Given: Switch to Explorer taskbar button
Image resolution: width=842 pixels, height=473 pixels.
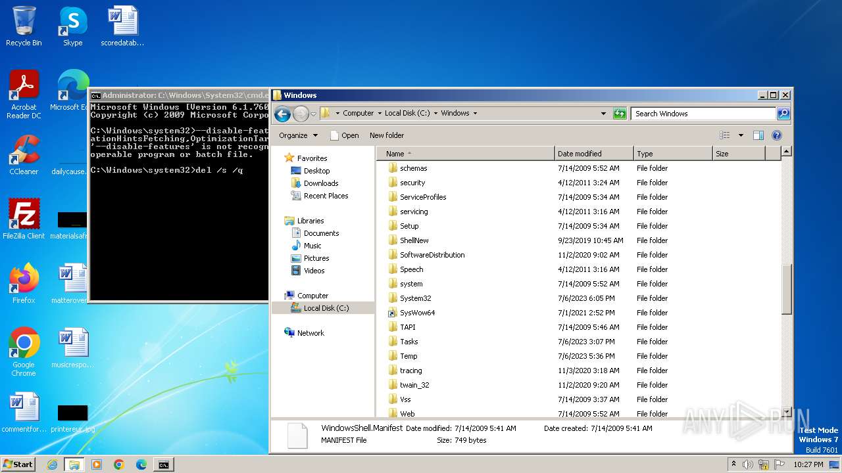Looking at the screenshot, I should click(x=74, y=464).
